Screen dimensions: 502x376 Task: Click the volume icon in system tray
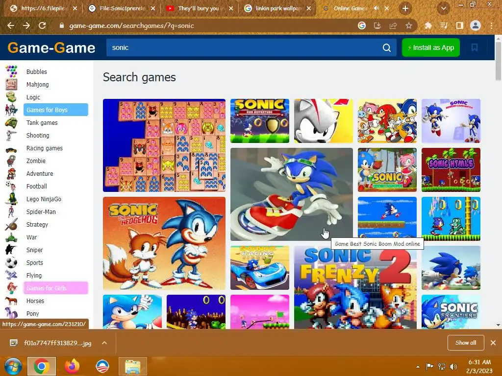(x=453, y=367)
